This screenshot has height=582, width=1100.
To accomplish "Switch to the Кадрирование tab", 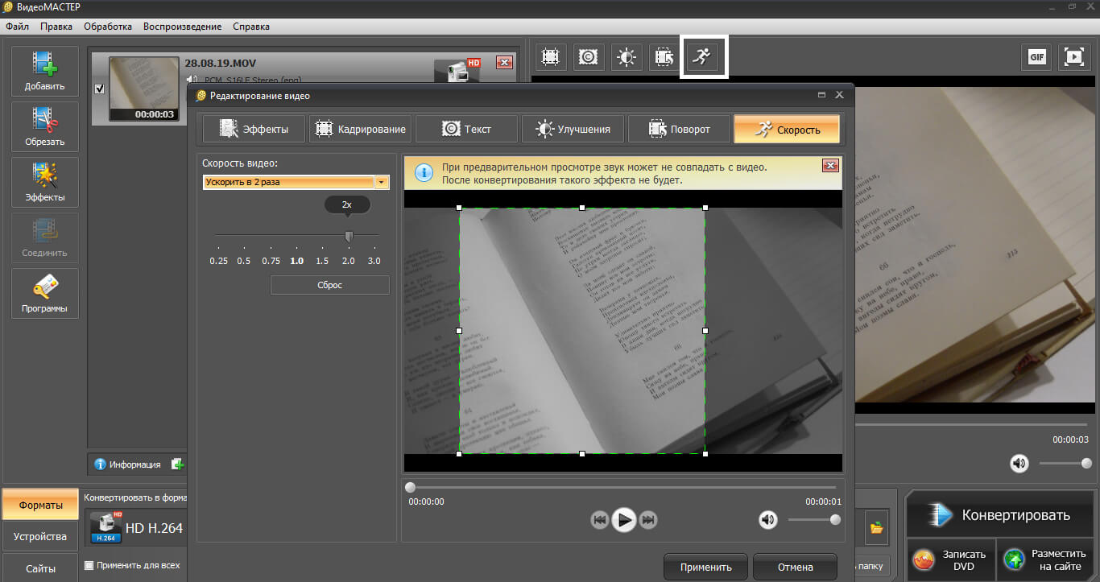I will point(360,129).
